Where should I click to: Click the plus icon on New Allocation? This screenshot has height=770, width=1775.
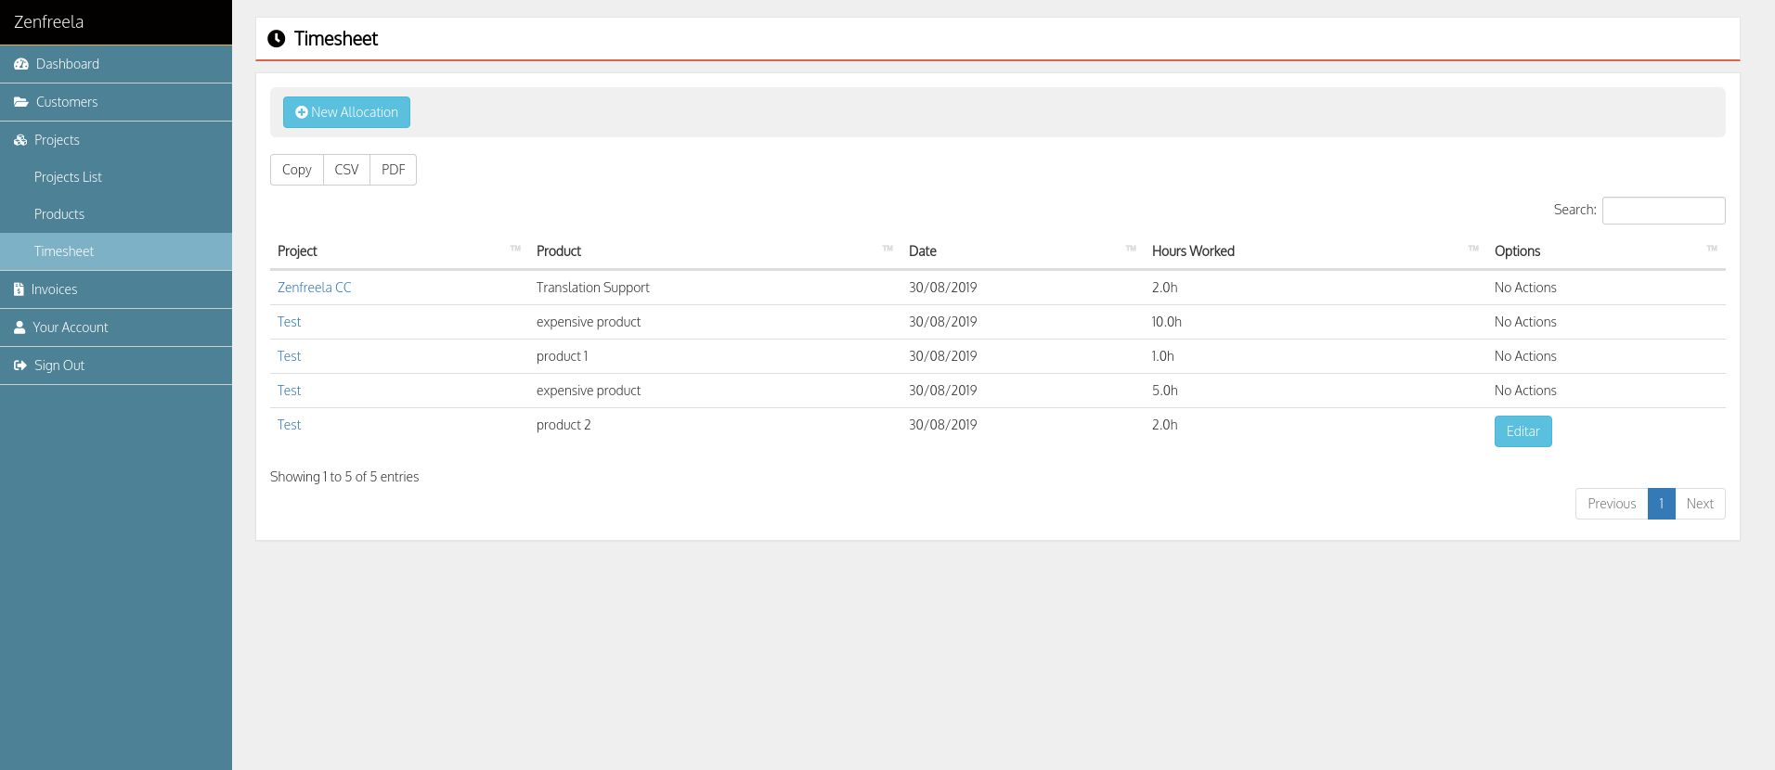[302, 112]
